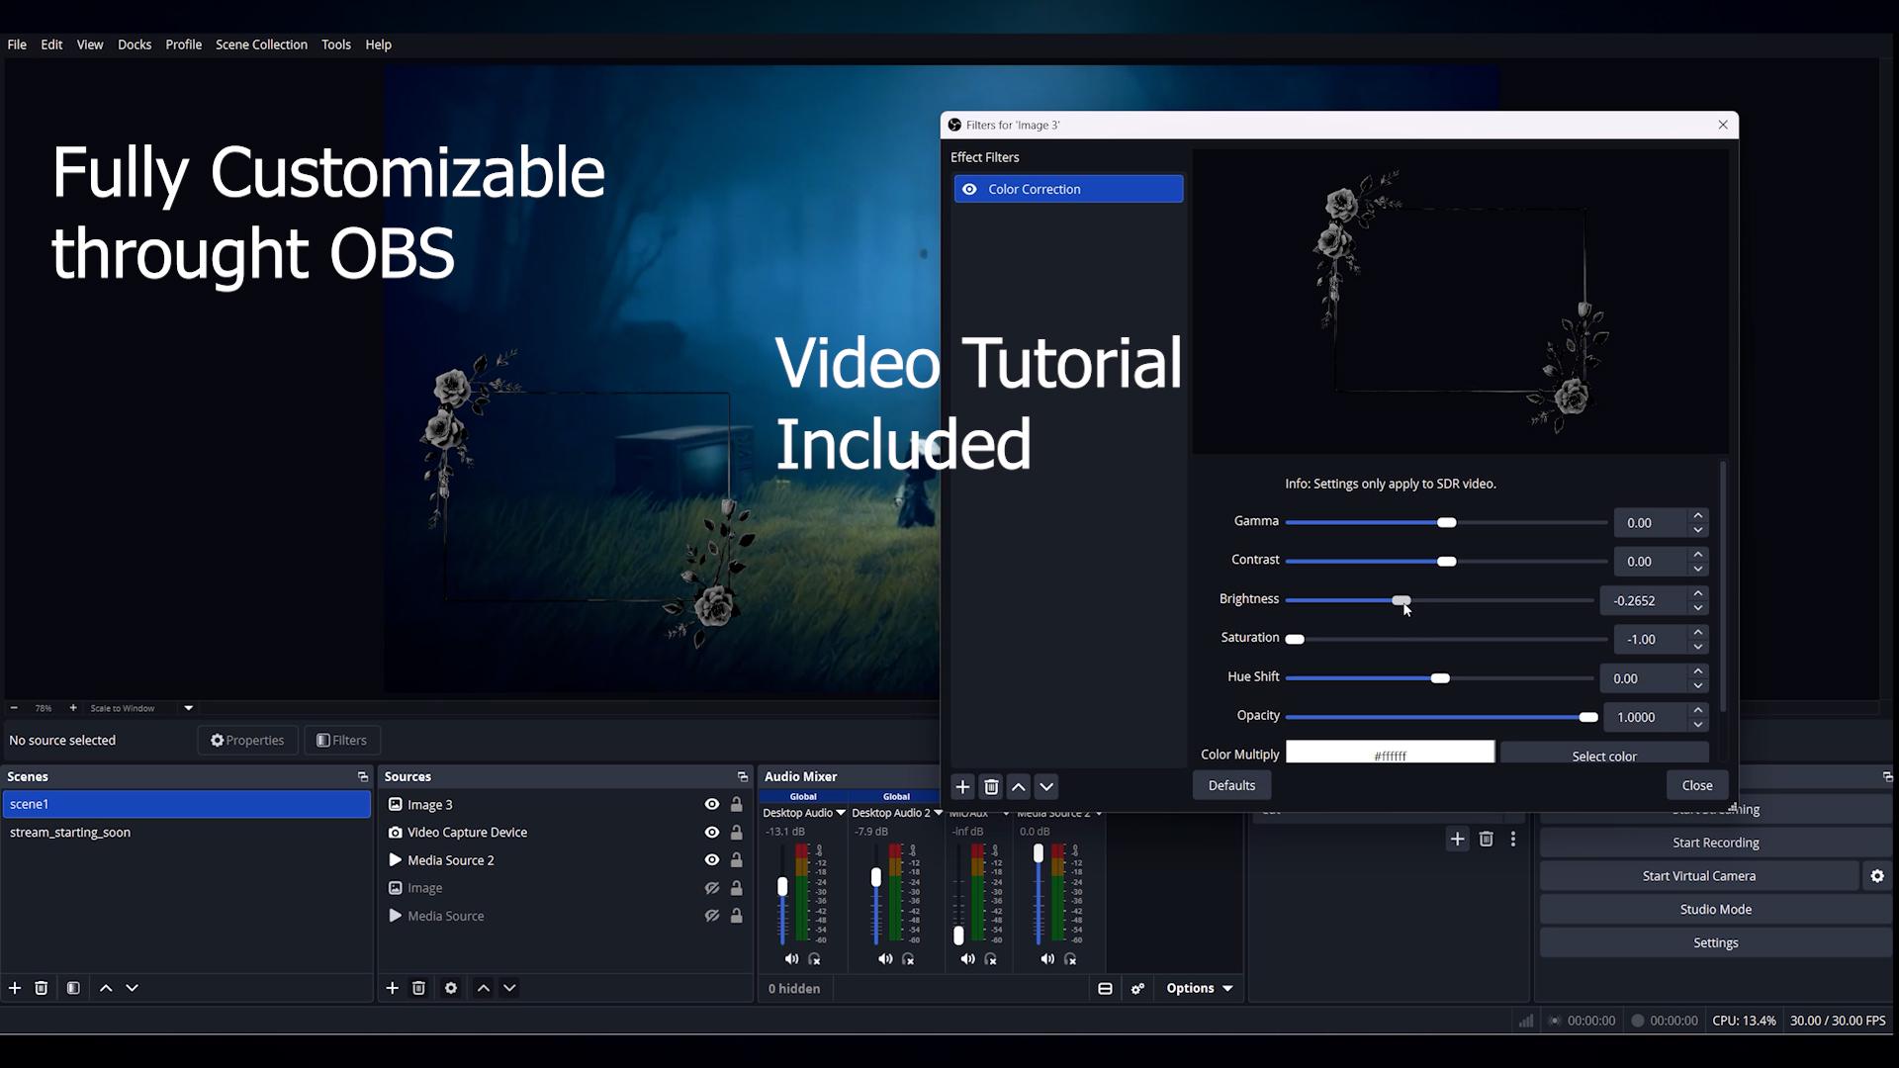Open advanced audio properties gears icon

point(1138,988)
